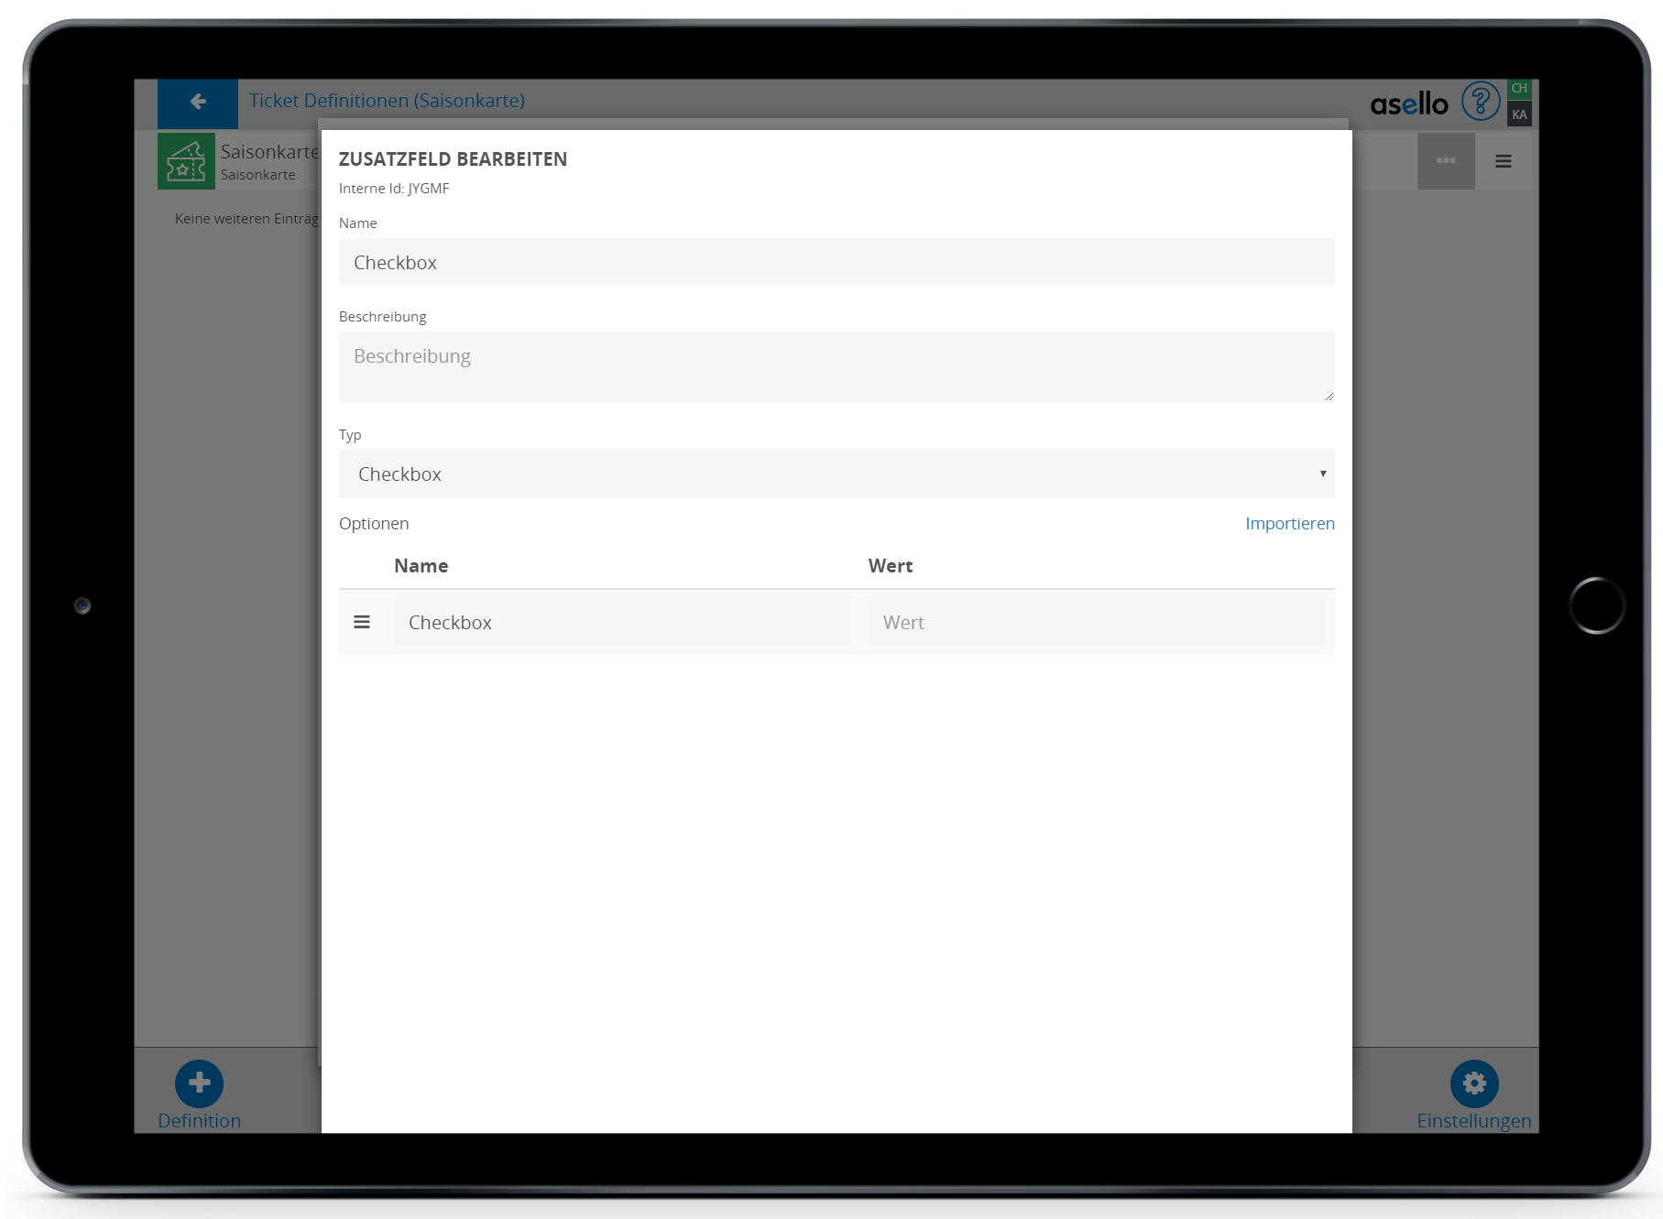
Task: Click the Importieren link
Action: [x=1289, y=524]
